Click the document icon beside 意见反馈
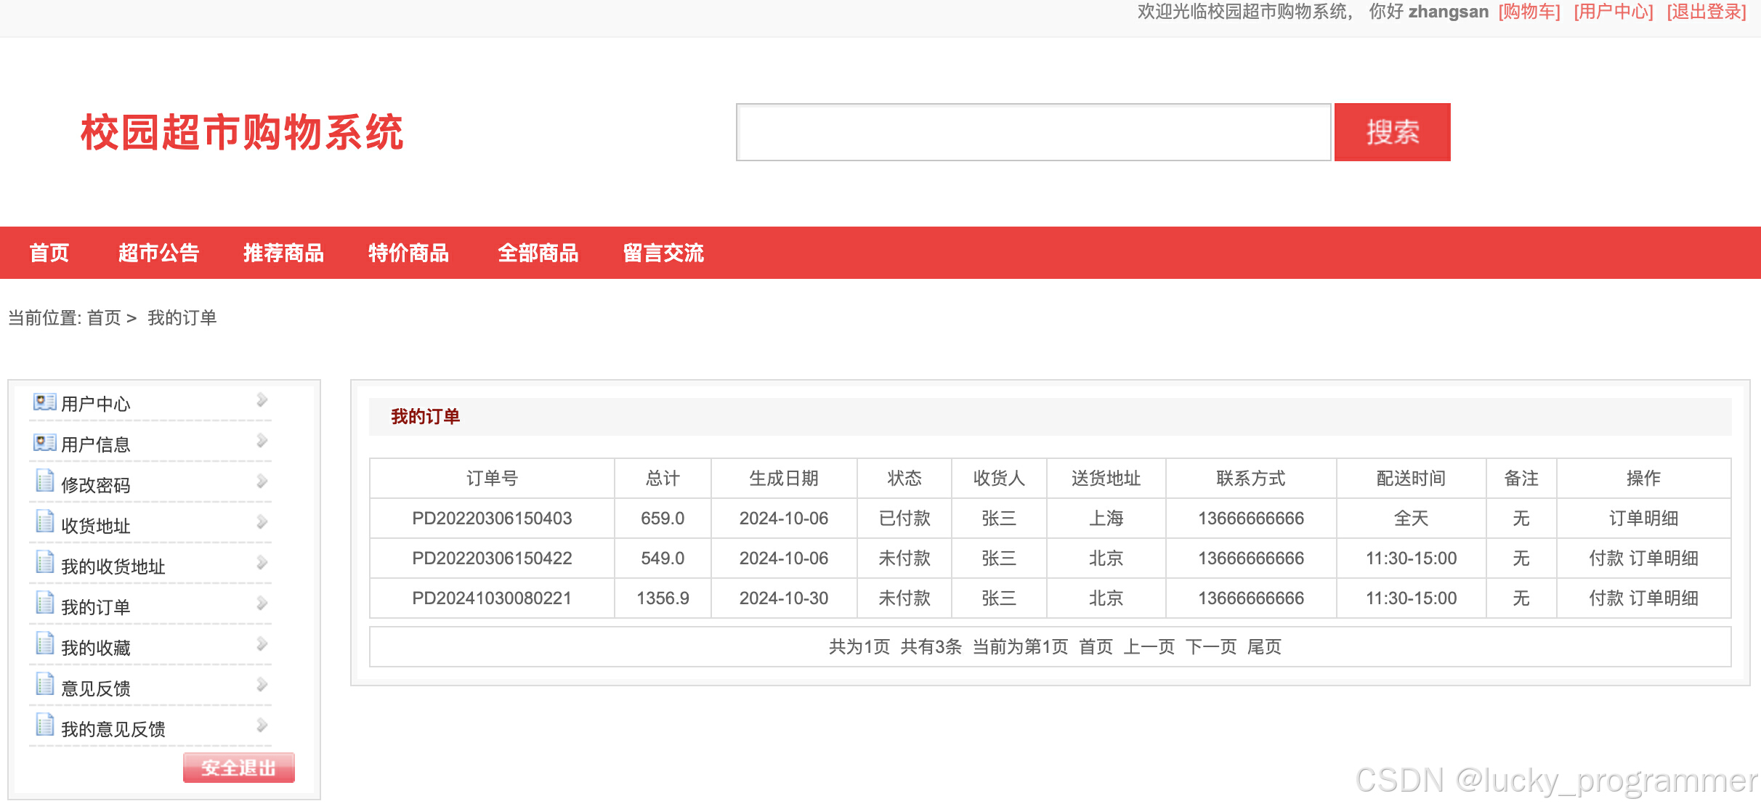 pyautogui.click(x=45, y=685)
